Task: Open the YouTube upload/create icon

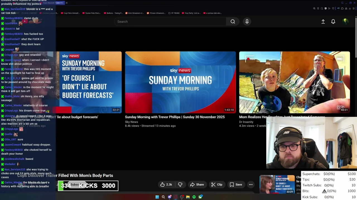Action: tap(323, 21)
